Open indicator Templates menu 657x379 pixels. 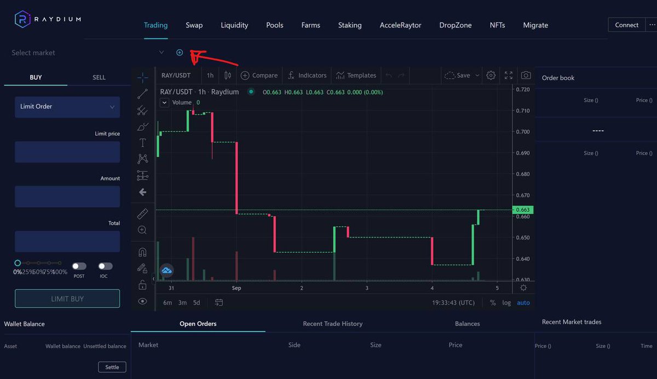(356, 76)
